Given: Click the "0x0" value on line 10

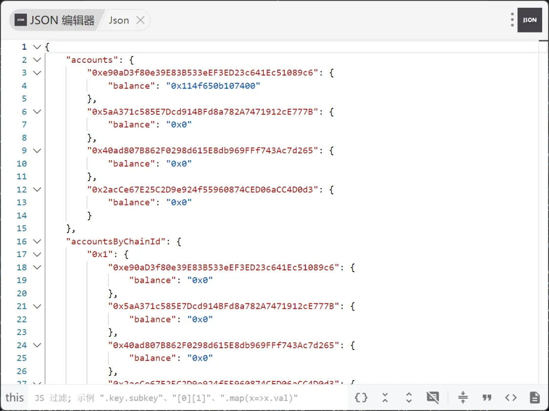Looking at the screenshot, I should pyautogui.click(x=179, y=164).
